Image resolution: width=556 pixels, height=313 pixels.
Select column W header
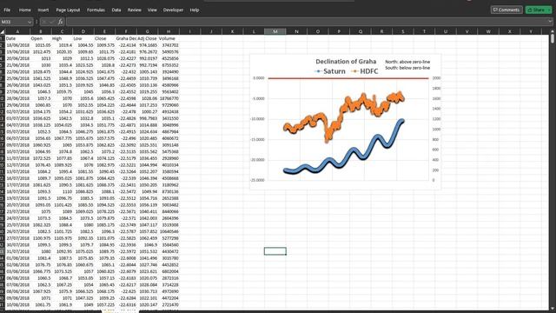click(x=488, y=31)
